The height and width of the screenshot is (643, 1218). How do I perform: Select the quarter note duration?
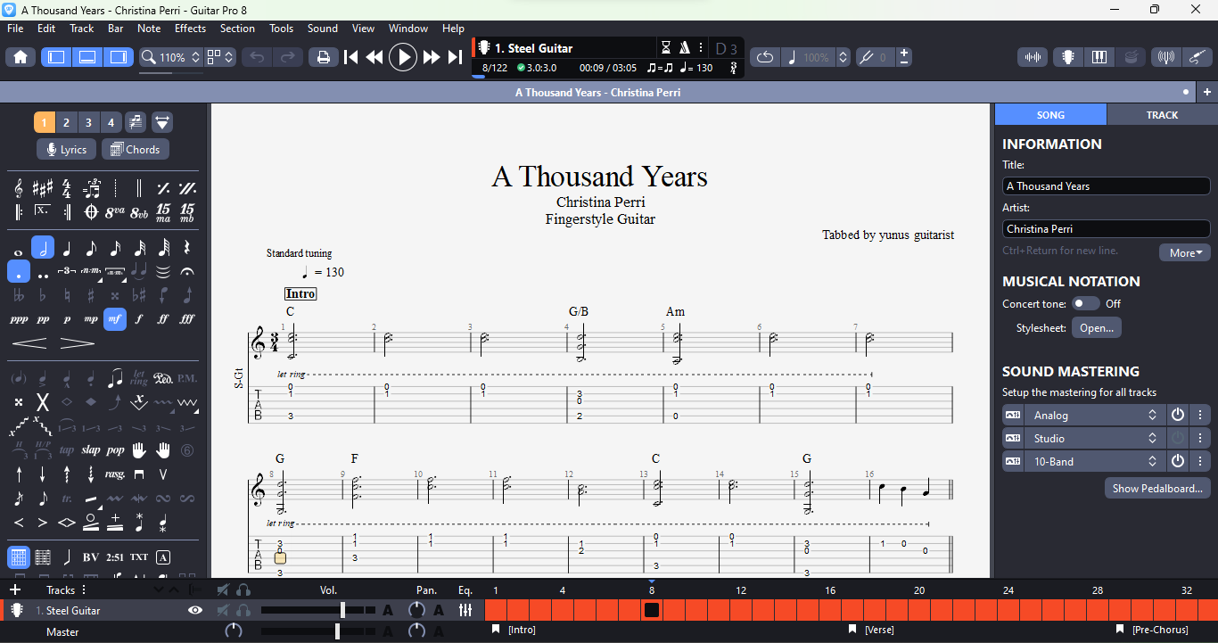pyautogui.click(x=67, y=248)
